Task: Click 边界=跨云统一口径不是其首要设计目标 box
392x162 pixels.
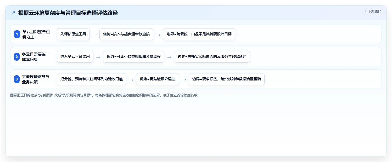Action: [x=199, y=34]
